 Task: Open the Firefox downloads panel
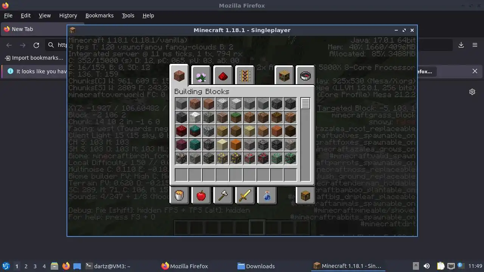pos(461,45)
